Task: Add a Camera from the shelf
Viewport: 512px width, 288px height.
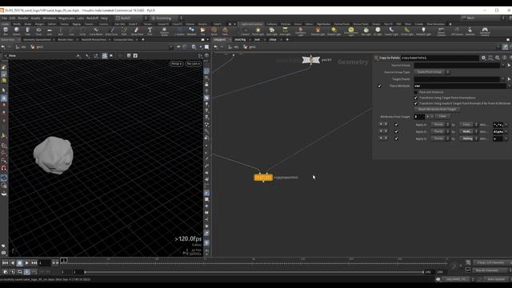Action: point(246,31)
